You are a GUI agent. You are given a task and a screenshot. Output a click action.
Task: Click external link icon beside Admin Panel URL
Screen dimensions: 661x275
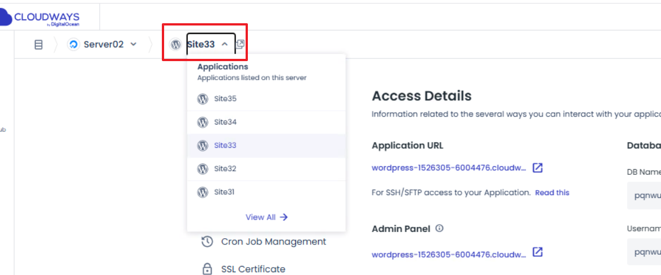click(x=538, y=252)
